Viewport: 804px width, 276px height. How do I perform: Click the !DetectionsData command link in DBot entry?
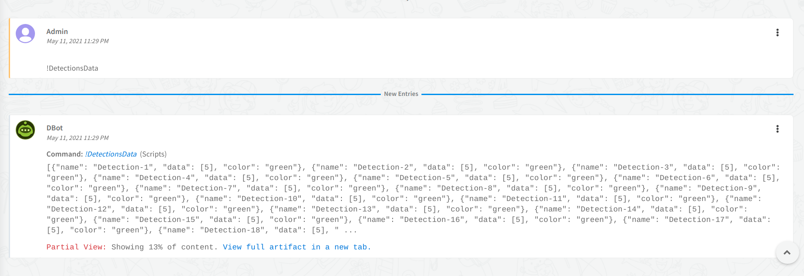pos(111,154)
